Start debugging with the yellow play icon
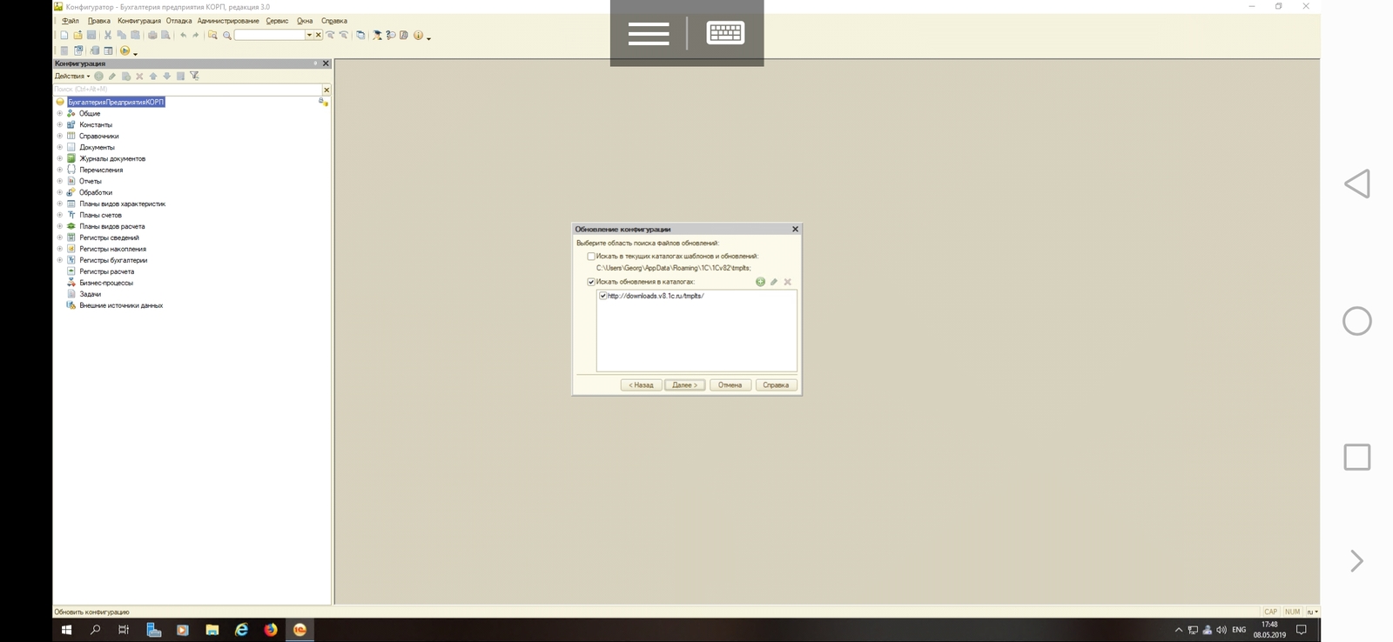The height and width of the screenshot is (642, 1393). pyautogui.click(x=125, y=51)
